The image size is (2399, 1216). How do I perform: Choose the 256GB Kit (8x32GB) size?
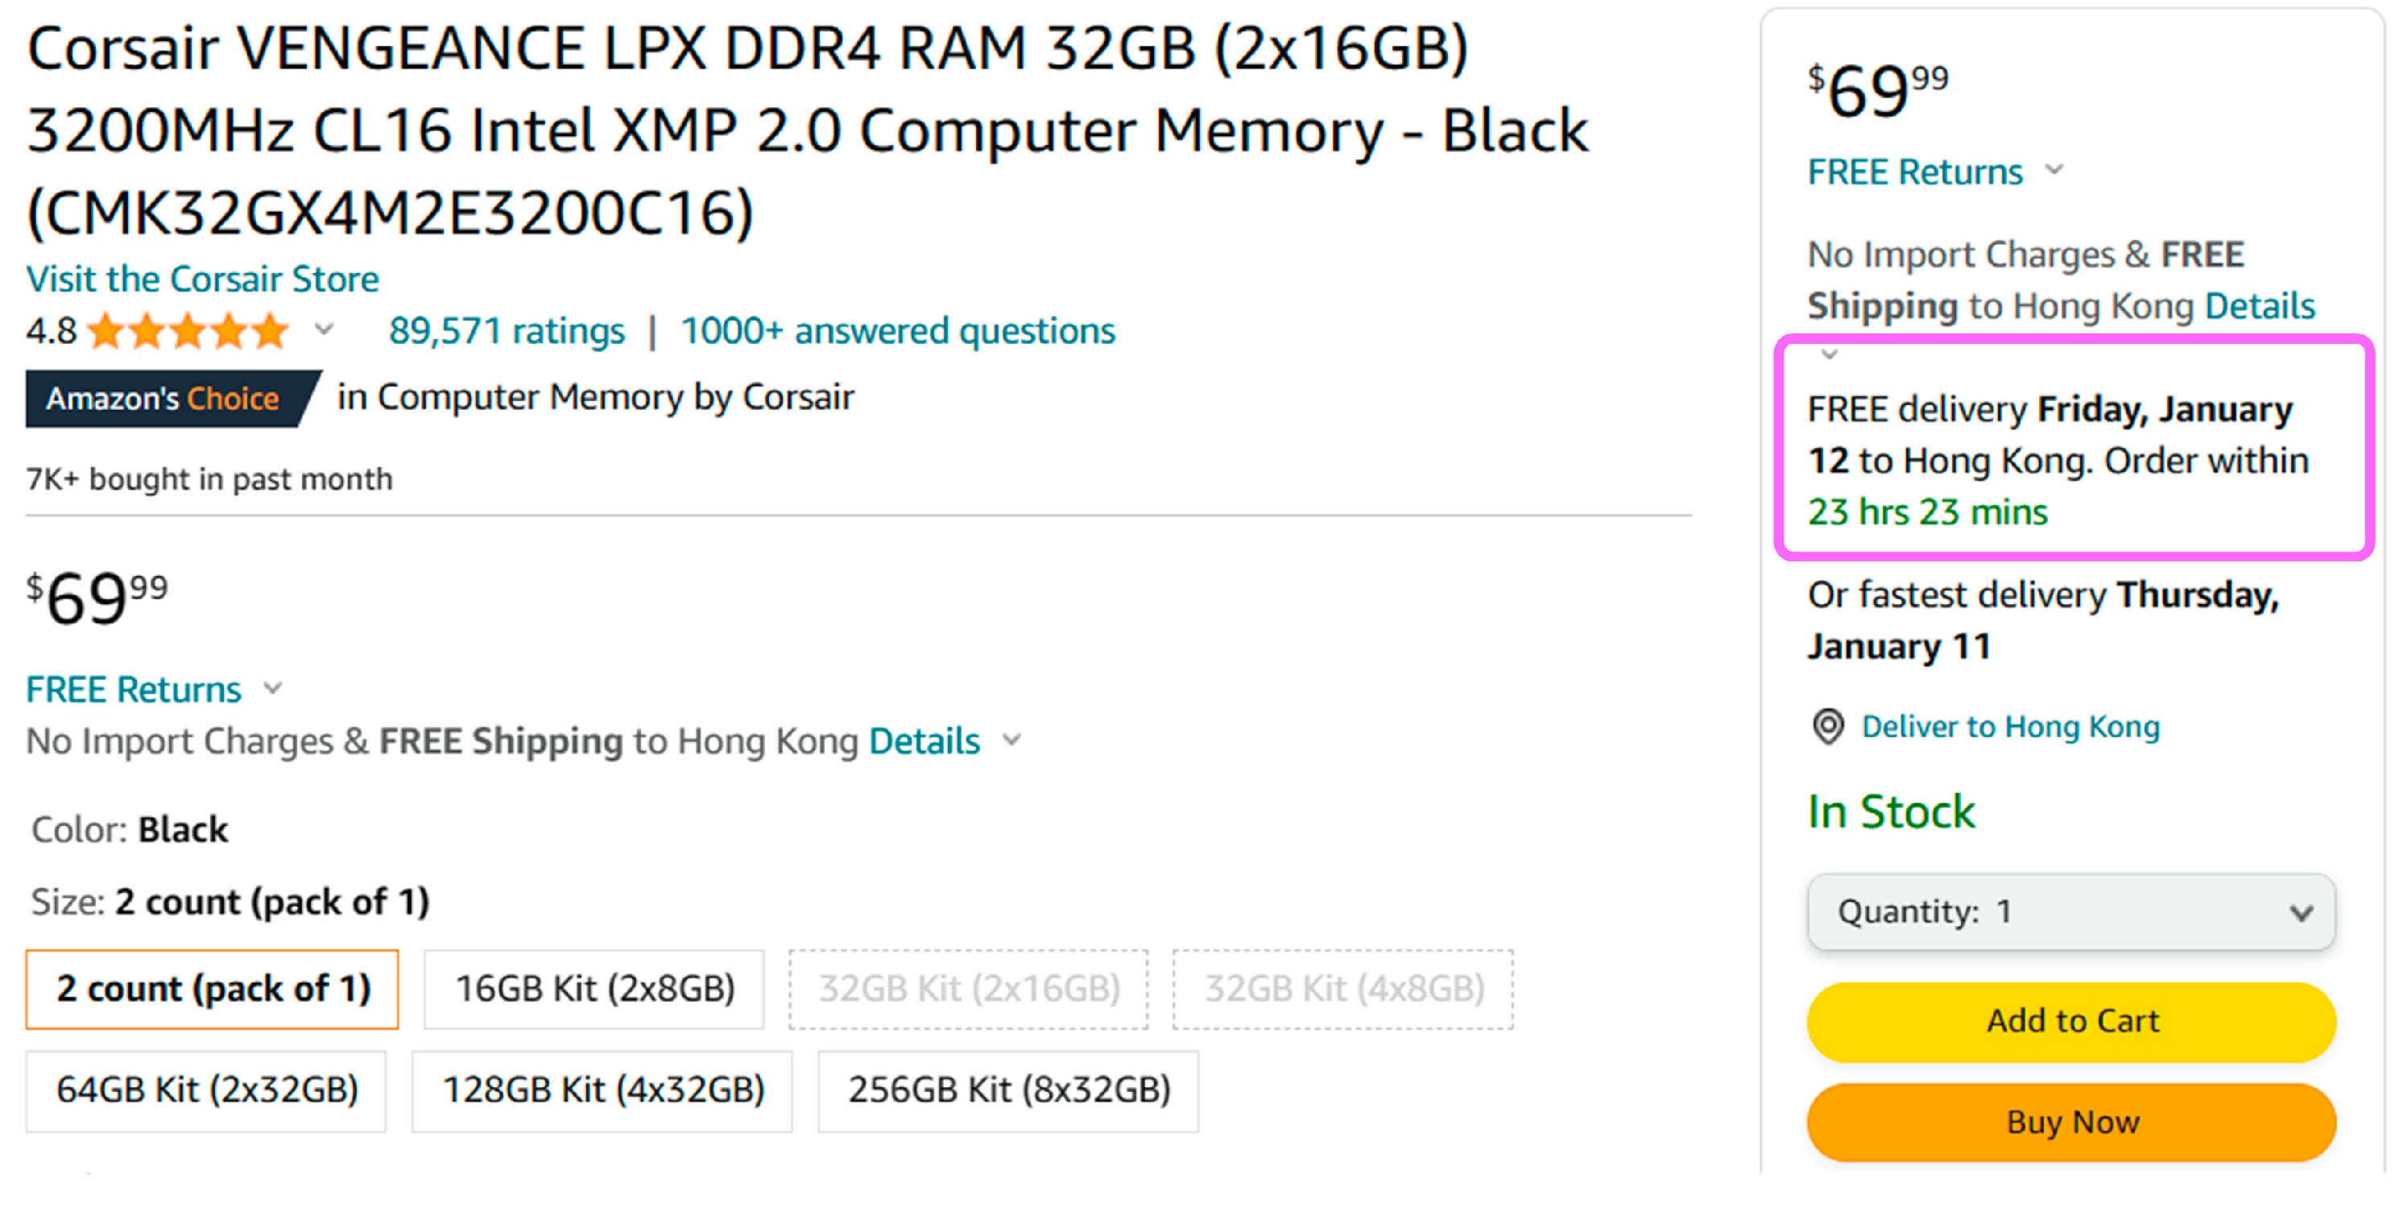pos(1008,1090)
